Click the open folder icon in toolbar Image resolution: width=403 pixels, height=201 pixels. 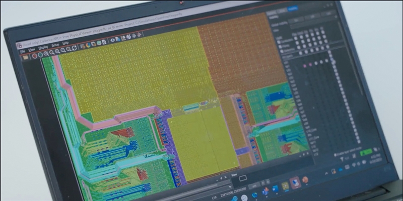point(26,57)
